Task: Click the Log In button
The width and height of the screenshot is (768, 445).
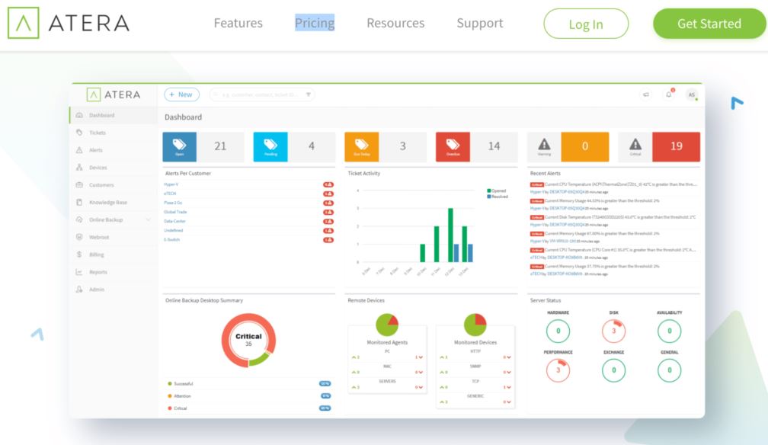Action: click(x=586, y=24)
